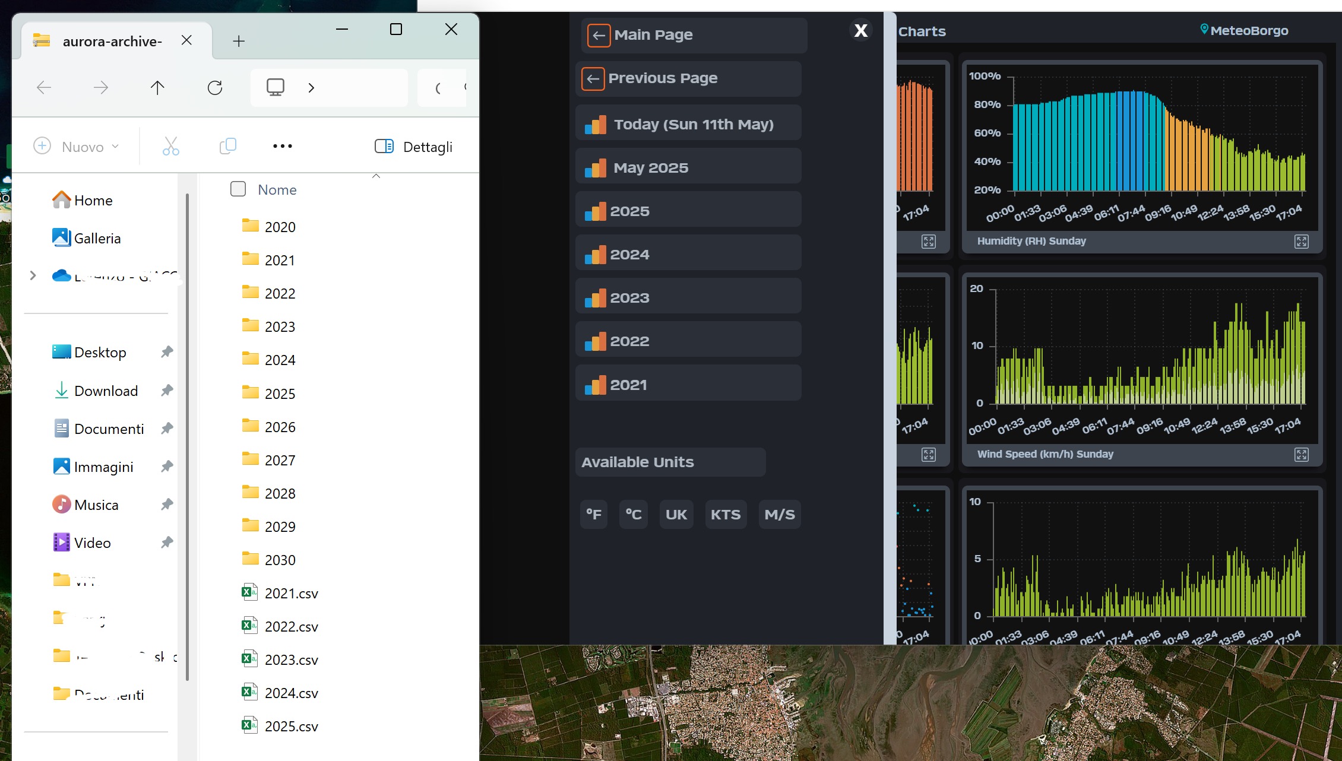Open the Nuovo dropdown menu
1342x761 pixels.
(77, 146)
